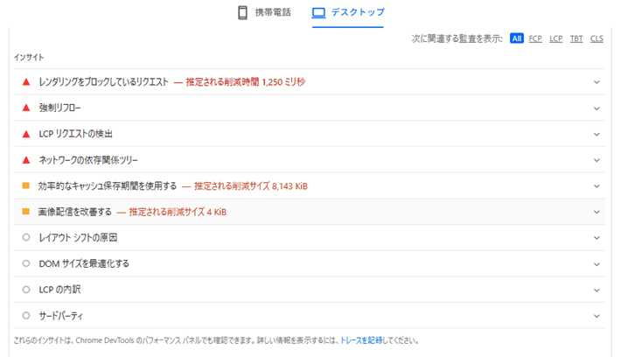Expand the 強制リフロー row chevron
Screen dimensions: 621x357
597,108
